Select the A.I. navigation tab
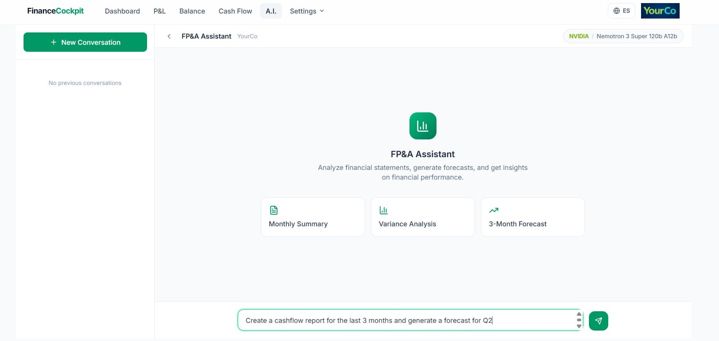 271,11
